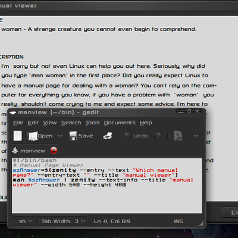
Task: Close the gedit window
Action: click(197, 111)
